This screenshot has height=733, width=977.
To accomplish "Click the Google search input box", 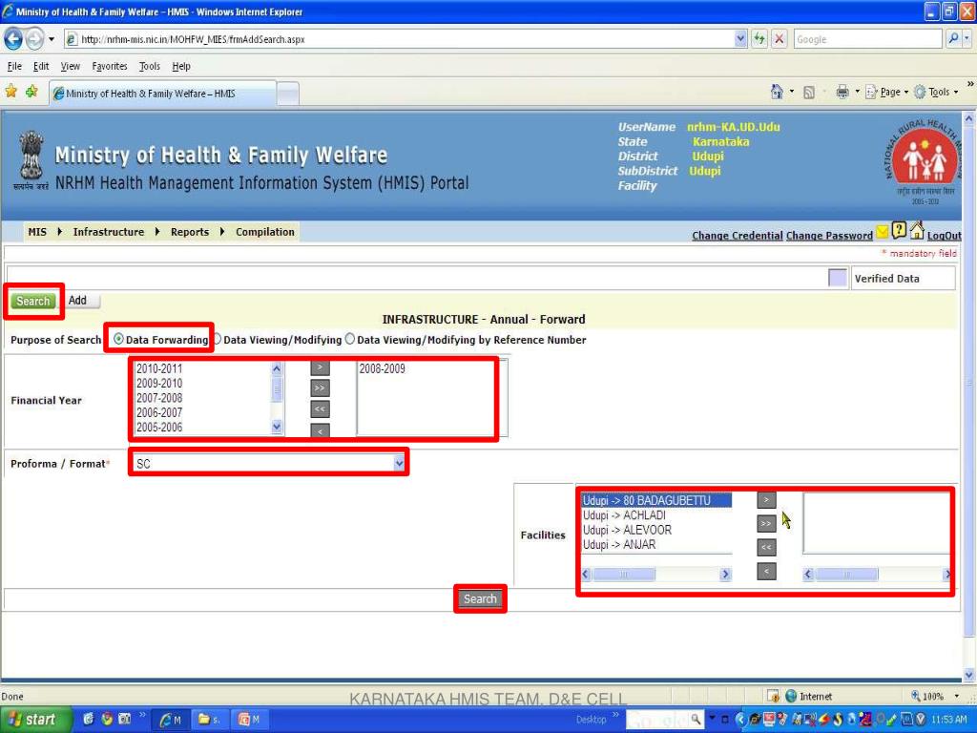I will (866, 39).
